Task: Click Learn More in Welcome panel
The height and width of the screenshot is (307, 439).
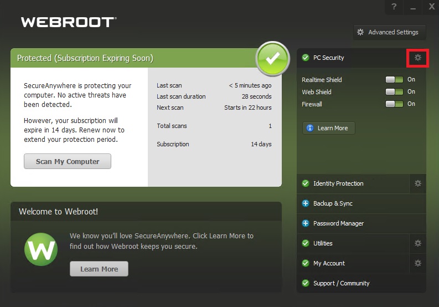Action: [x=99, y=269]
